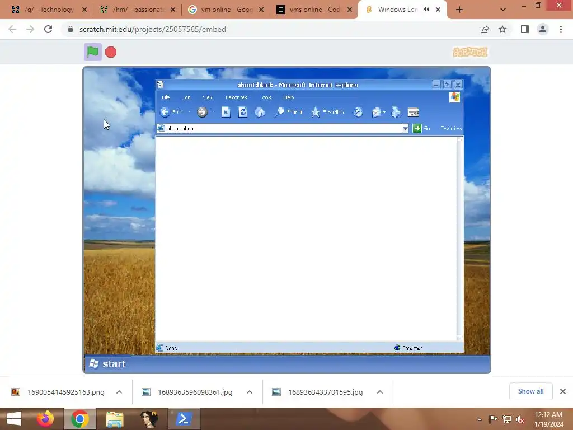Image resolution: width=573 pixels, height=430 pixels.
Task: Open the Tools menu in Internet Explorer
Action: [x=266, y=97]
